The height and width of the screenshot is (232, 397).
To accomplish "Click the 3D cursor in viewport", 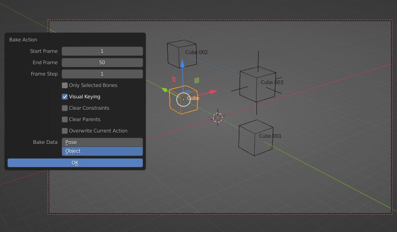I will click(218, 117).
